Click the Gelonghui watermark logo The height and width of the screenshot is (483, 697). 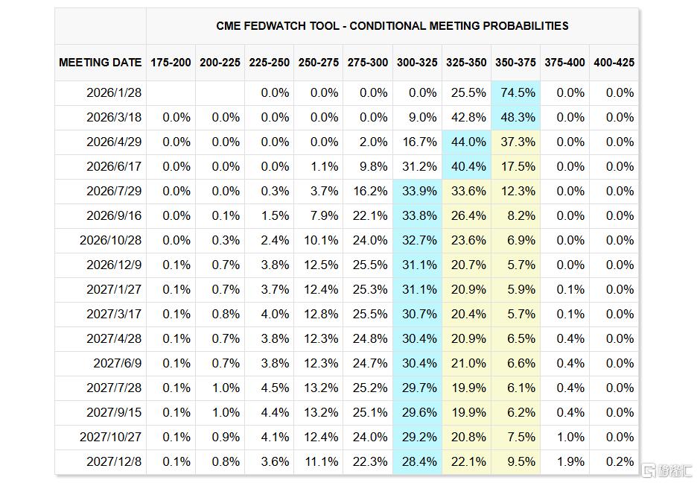(x=667, y=470)
